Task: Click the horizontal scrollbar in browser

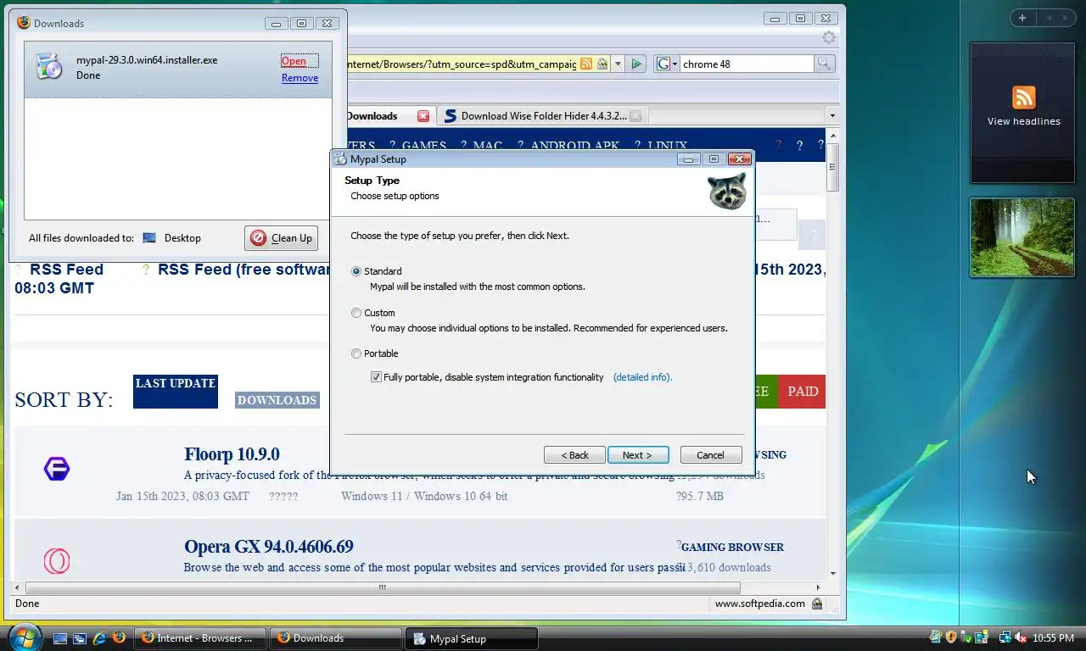Action: click(383, 587)
